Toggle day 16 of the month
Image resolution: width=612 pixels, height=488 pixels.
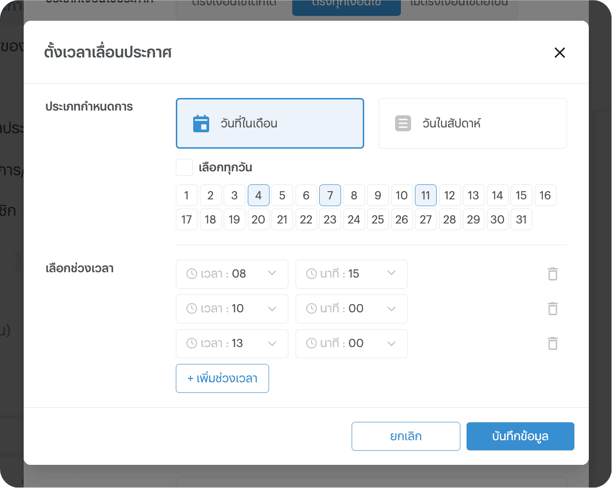[x=545, y=195]
